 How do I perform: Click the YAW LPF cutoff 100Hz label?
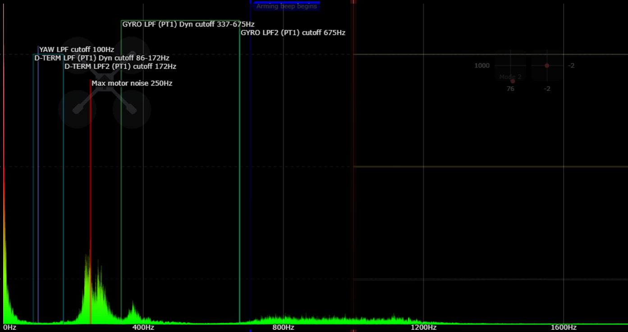coord(77,49)
